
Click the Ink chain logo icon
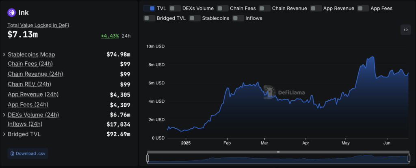point(12,12)
